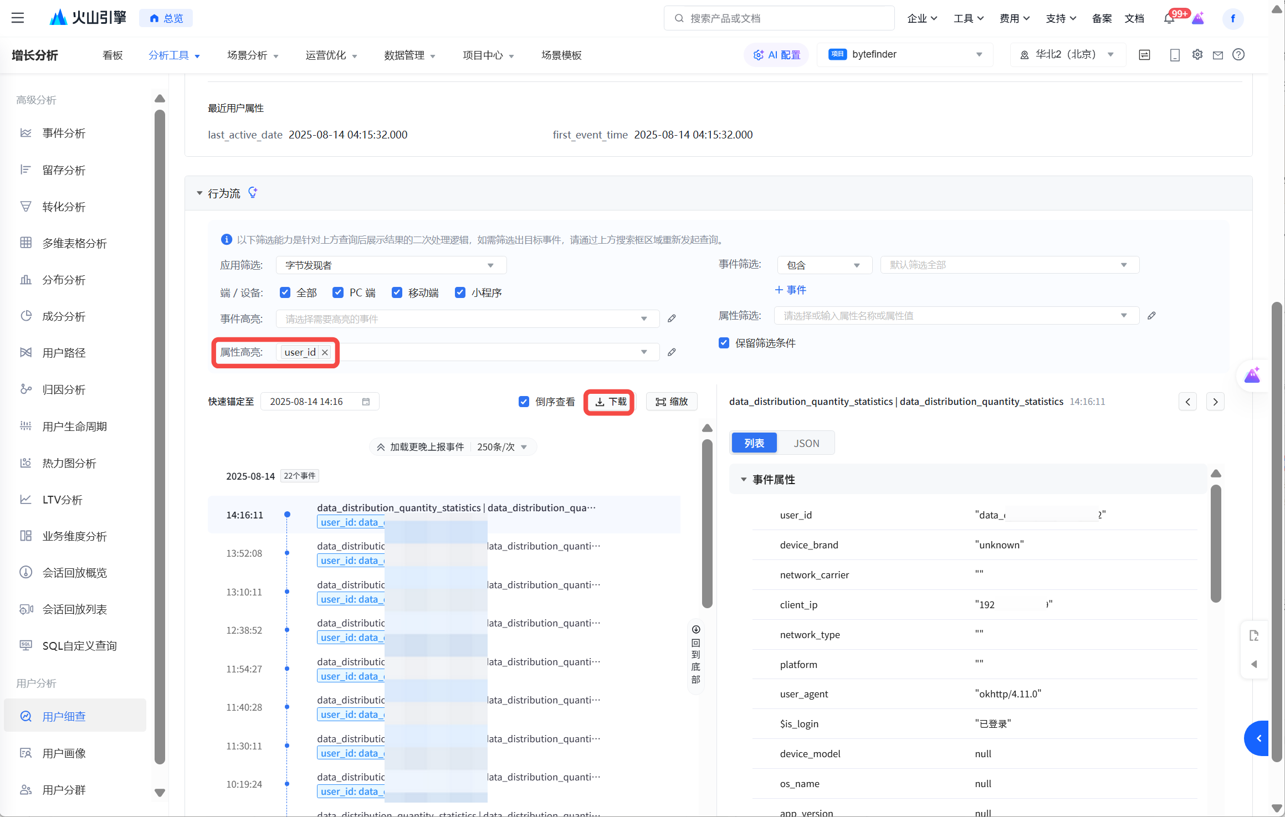The image size is (1285, 817).
Task: Collapse the 事件属性 section
Action: pos(744,480)
